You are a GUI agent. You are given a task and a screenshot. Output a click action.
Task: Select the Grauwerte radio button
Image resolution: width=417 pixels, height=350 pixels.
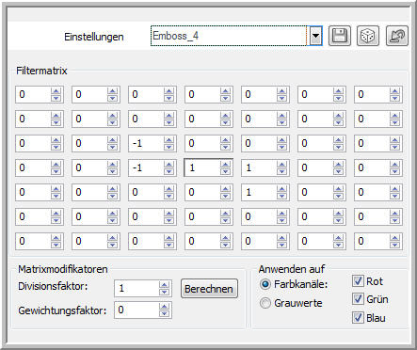pyautogui.click(x=265, y=303)
